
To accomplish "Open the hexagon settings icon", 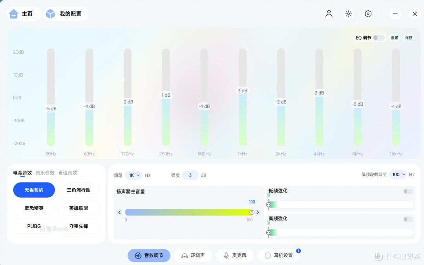I will click(x=368, y=14).
